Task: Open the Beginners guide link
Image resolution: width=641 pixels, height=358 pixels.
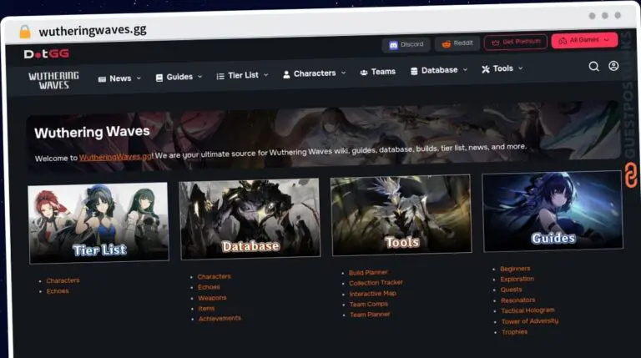Action: 515,269
